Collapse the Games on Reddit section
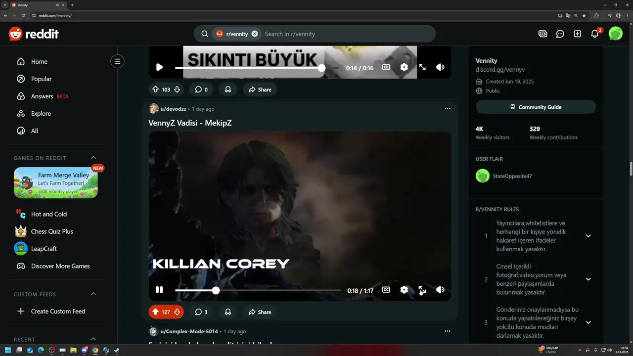The height and width of the screenshot is (356, 633). [x=93, y=158]
